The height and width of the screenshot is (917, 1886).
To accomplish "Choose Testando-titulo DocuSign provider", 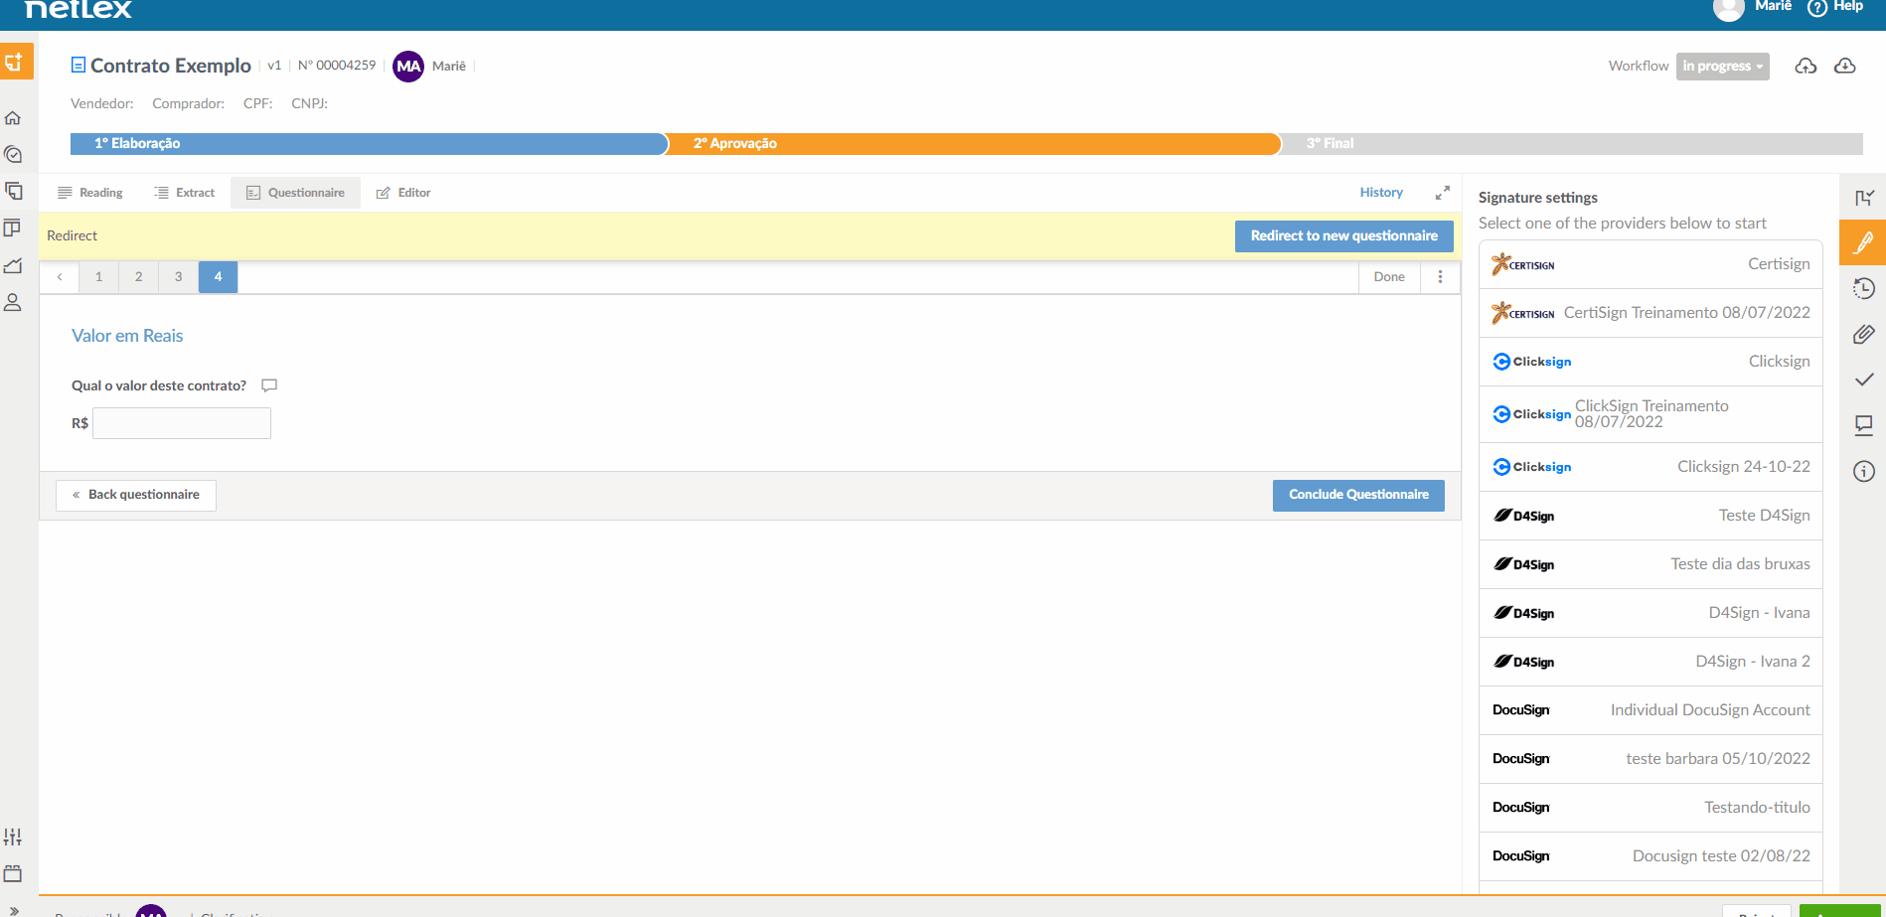I will [1650, 808].
